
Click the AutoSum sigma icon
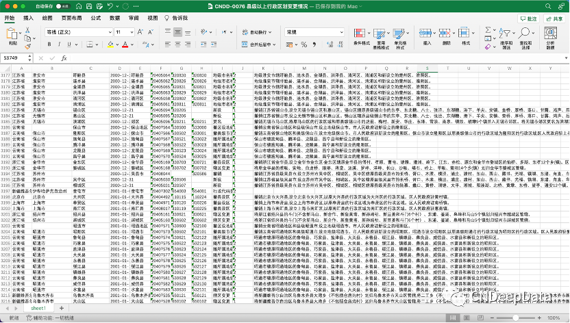[488, 29]
